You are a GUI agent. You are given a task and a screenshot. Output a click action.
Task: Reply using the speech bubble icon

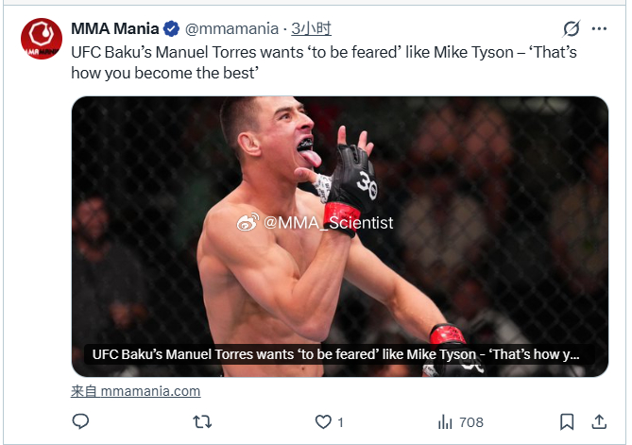pos(80,421)
